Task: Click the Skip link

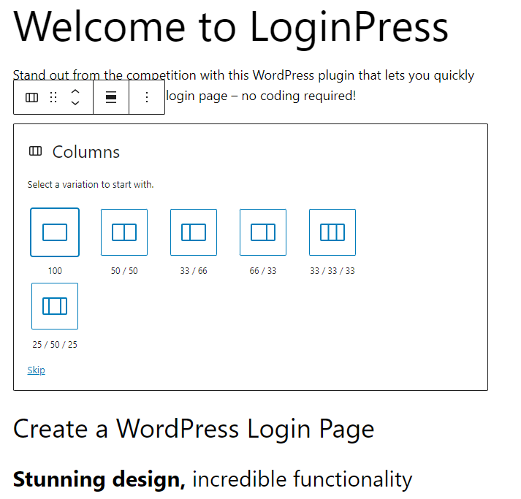Action: [37, 370]
